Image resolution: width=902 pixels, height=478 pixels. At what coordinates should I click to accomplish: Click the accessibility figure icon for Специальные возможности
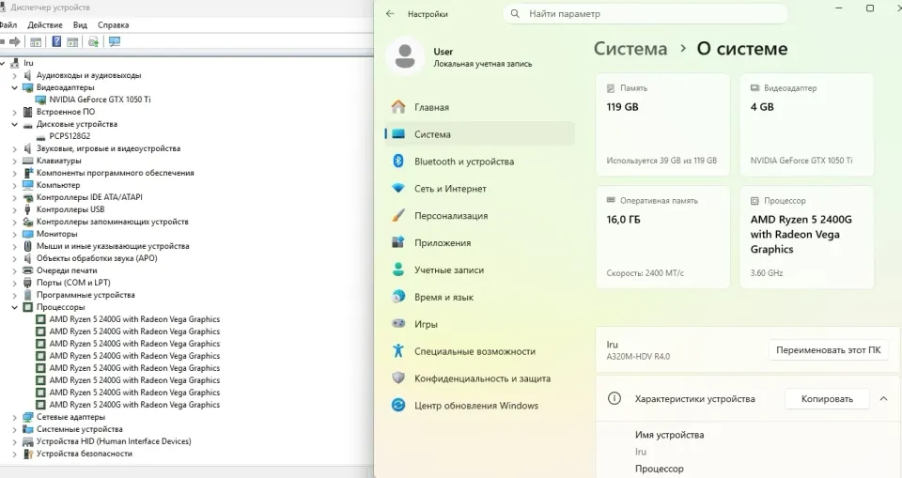point(398,350)
